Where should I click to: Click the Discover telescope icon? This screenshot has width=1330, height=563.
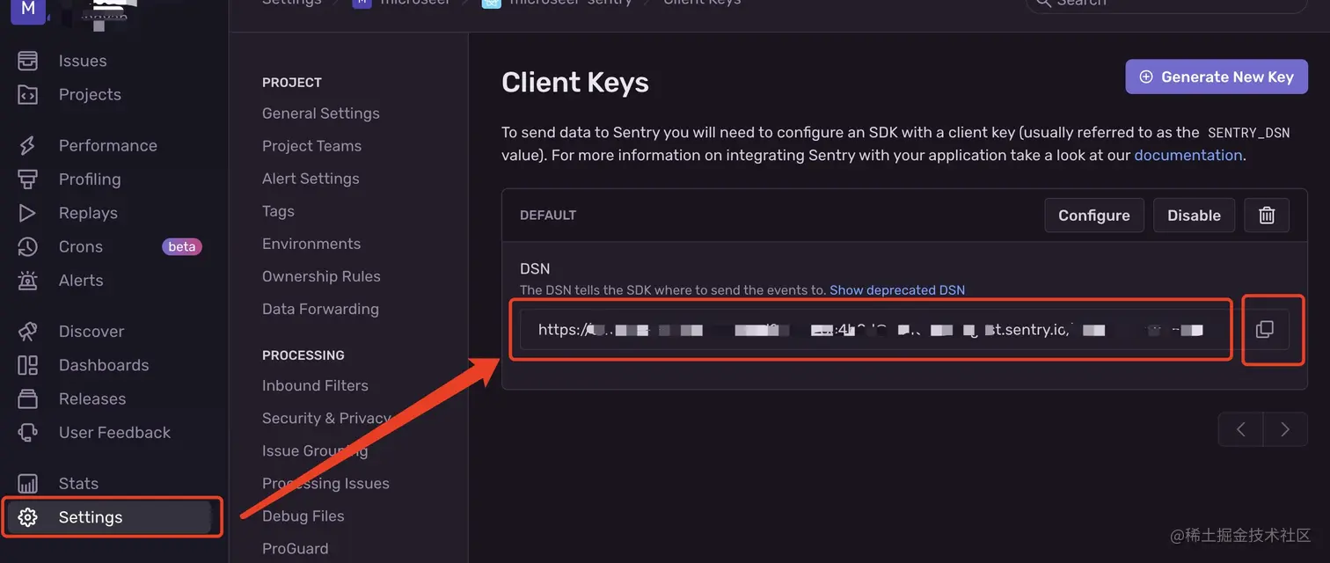coord(28,331)
